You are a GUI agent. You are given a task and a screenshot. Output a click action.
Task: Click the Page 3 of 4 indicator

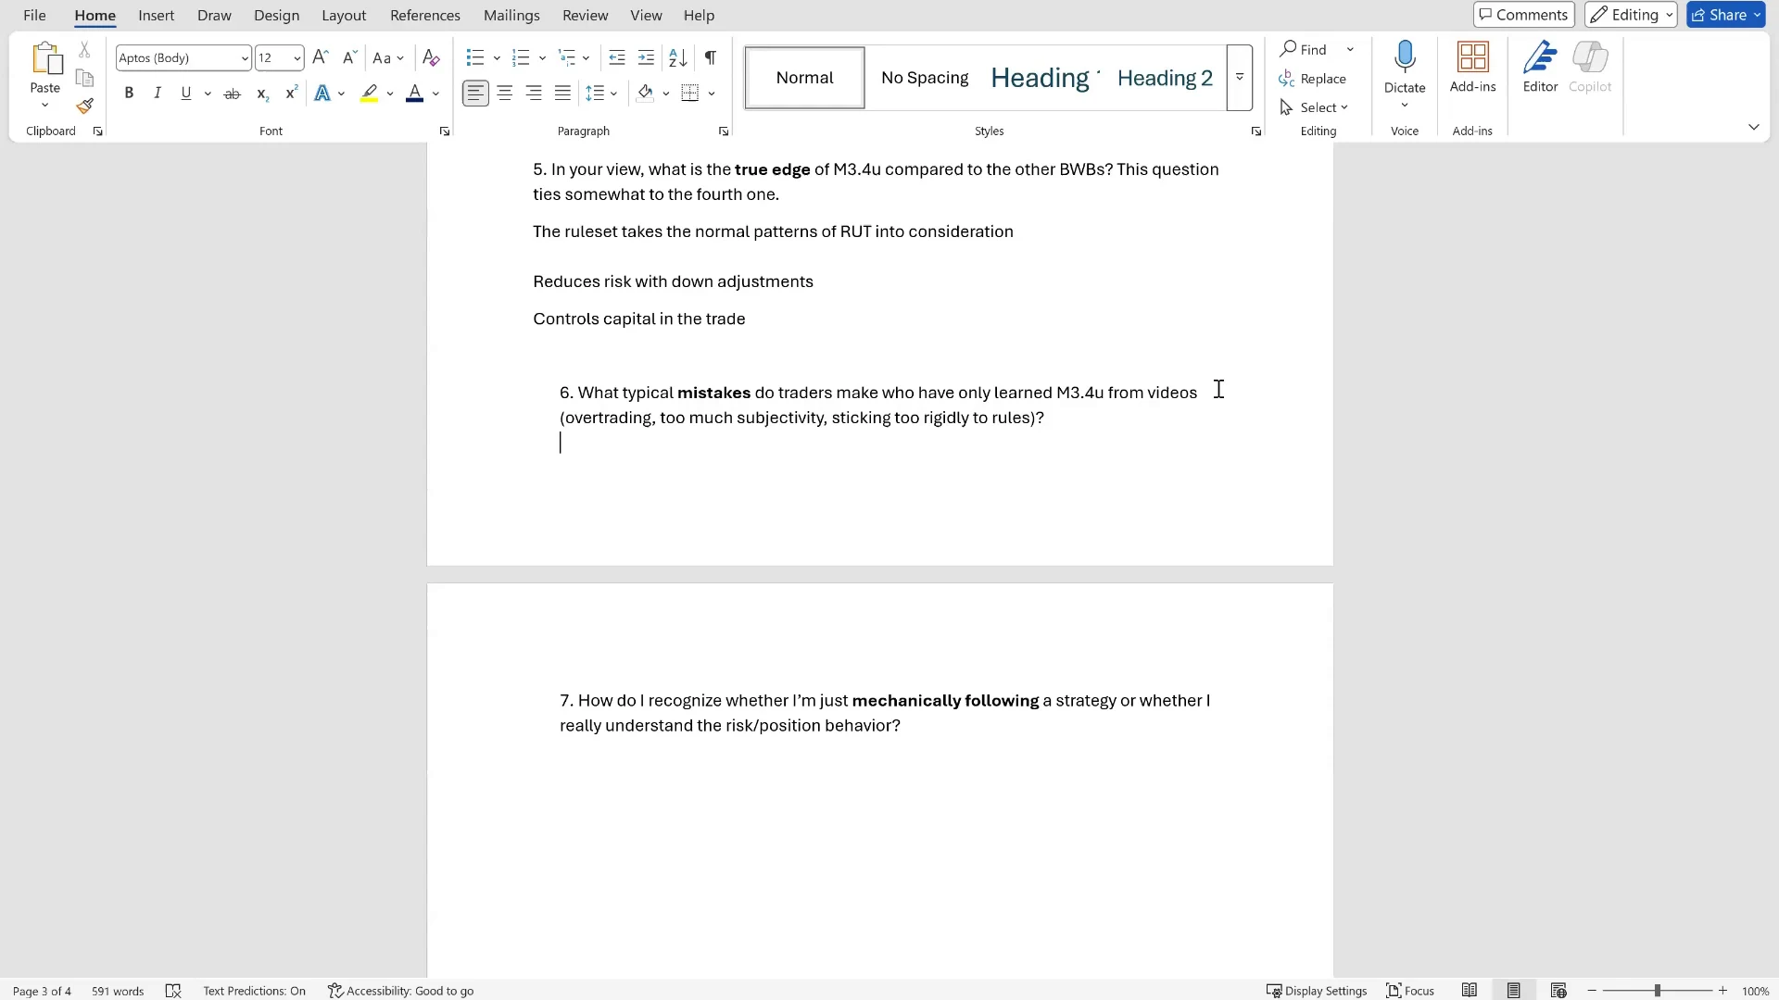coord(42,991)
